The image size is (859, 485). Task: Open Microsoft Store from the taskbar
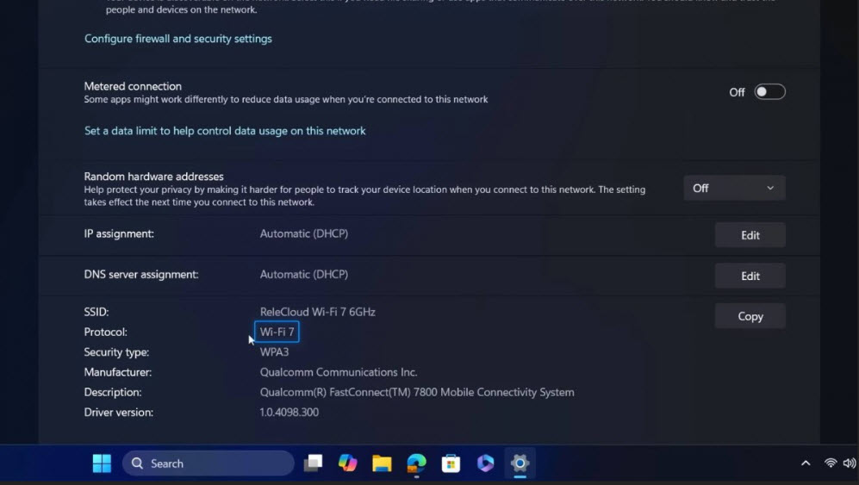pyautogui.click(x=451, y=463)
